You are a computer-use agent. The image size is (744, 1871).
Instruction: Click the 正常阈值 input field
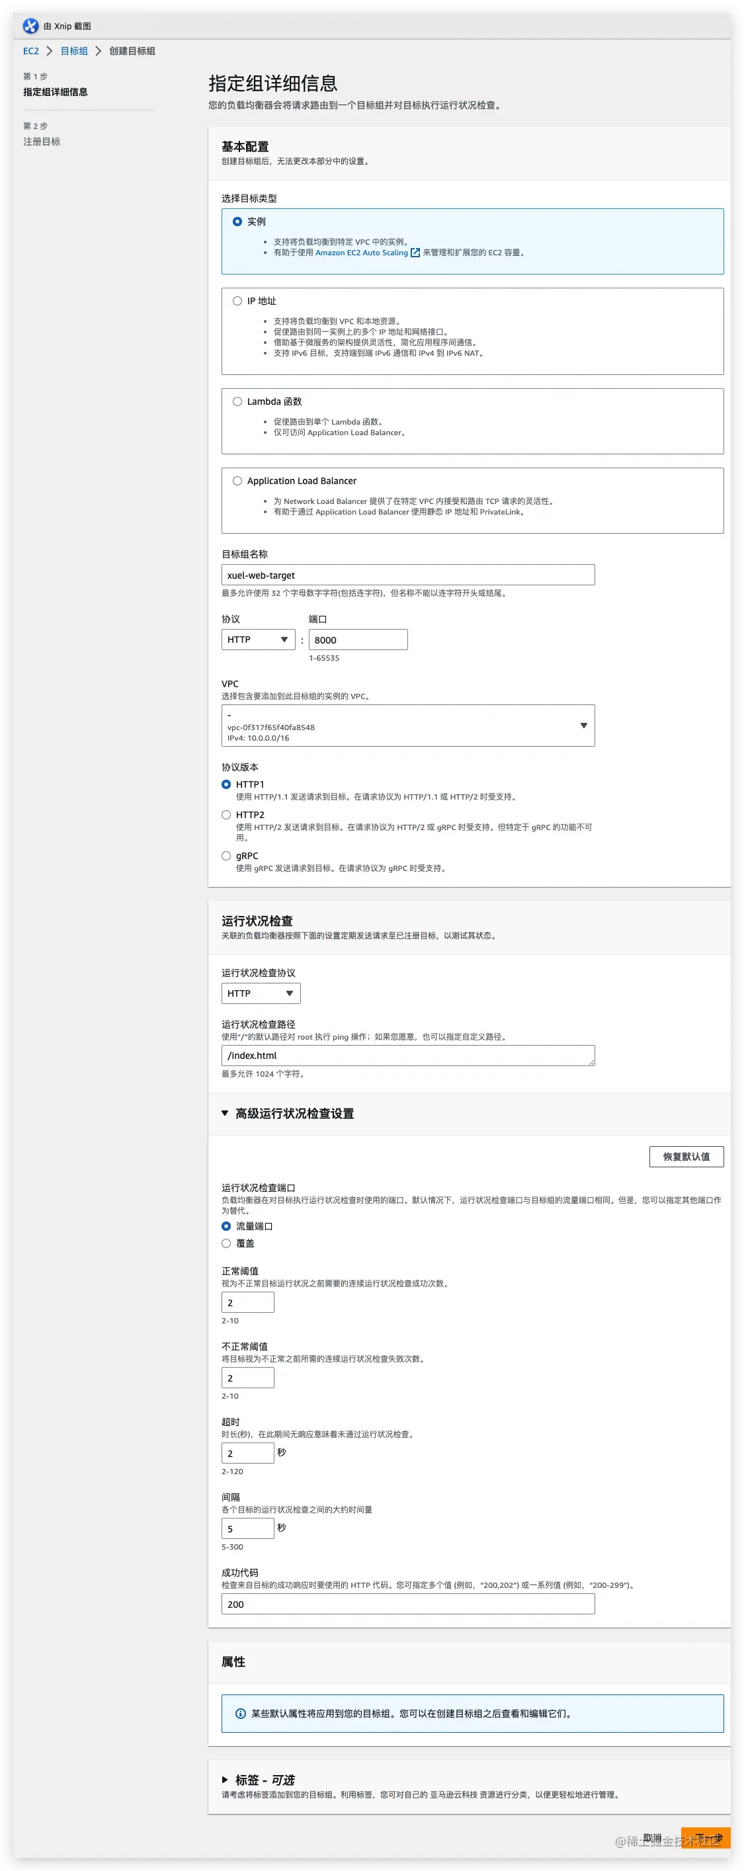[x=248, y=1302]
